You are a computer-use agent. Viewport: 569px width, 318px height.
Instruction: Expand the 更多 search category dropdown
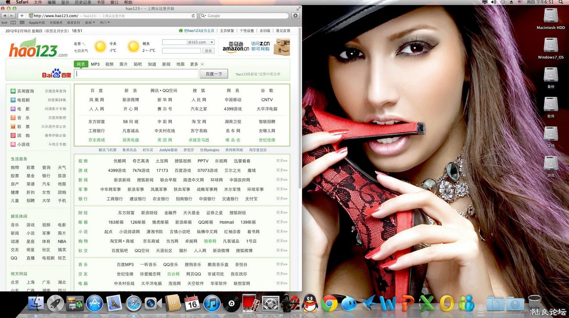[202, 64]
